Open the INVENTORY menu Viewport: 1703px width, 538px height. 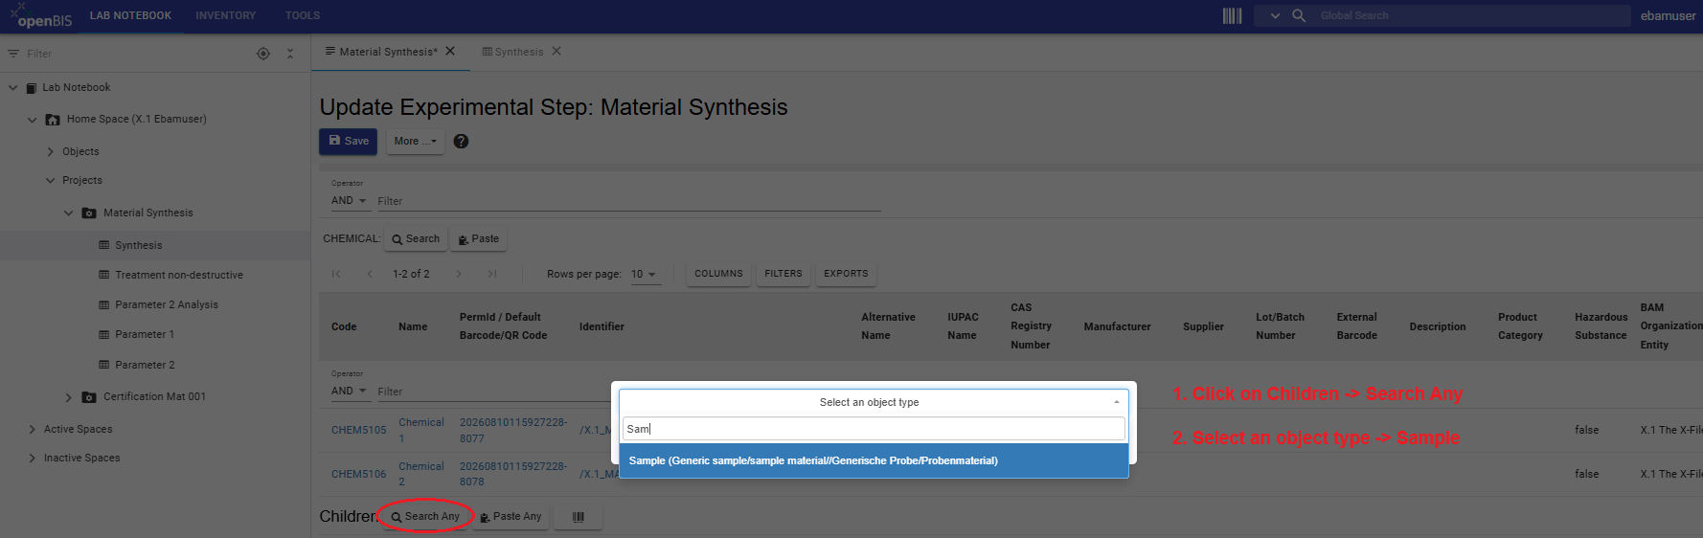225,15
